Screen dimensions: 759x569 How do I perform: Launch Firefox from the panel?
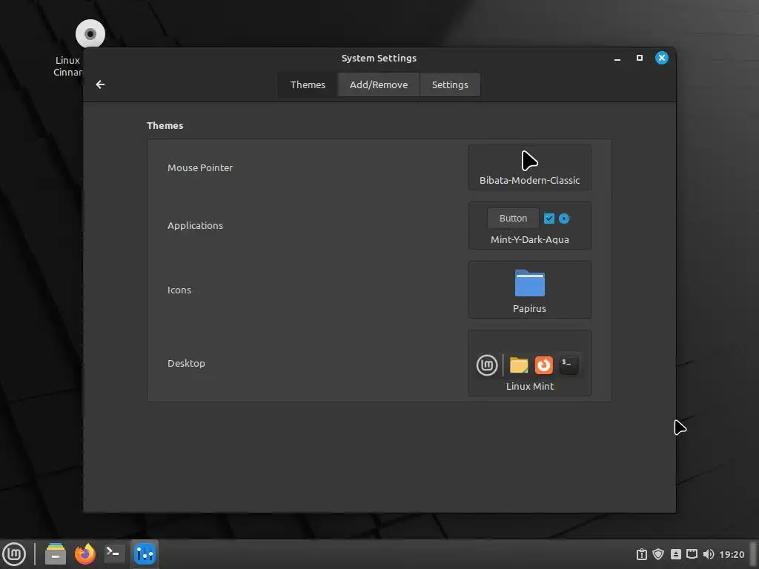[85, 554]
